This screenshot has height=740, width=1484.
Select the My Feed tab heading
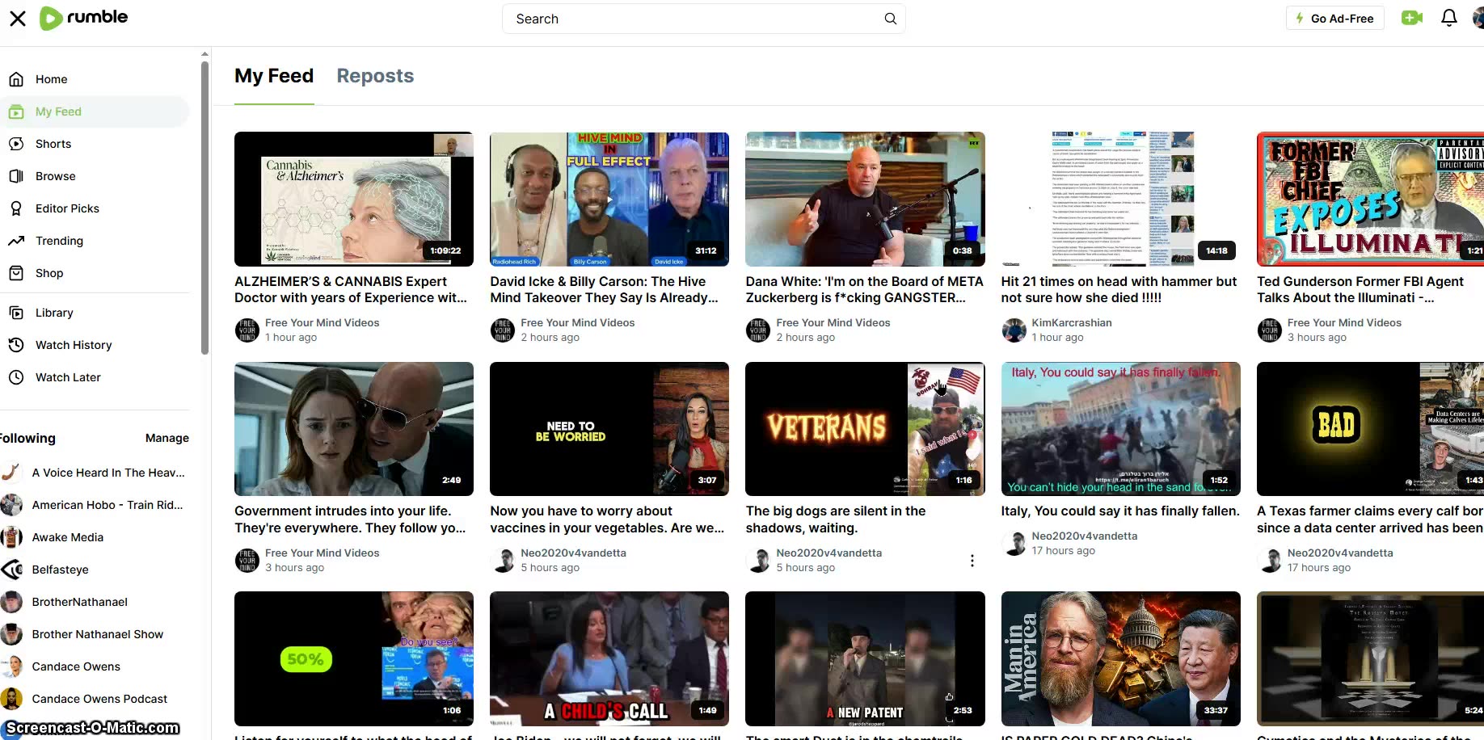point(274,76)
